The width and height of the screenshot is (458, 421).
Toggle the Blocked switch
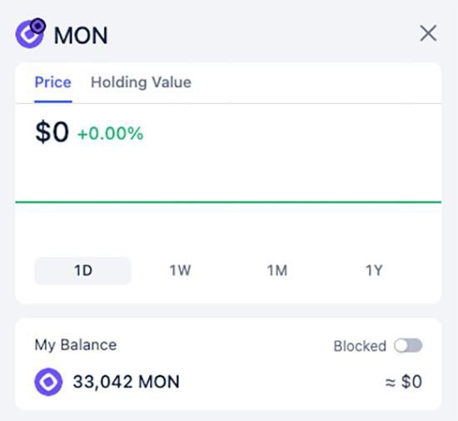point(408,346)
